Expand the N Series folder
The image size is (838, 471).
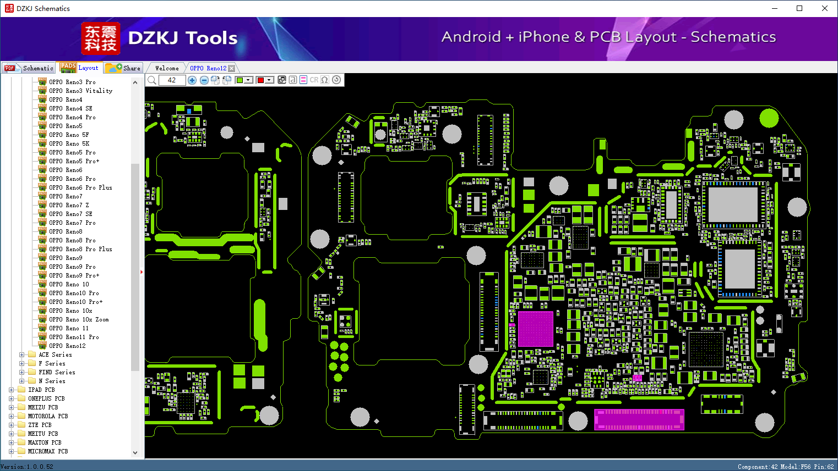click(22, 381)
